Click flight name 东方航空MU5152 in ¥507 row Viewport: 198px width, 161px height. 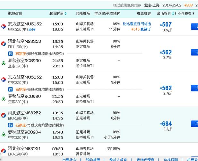point(25,24)
